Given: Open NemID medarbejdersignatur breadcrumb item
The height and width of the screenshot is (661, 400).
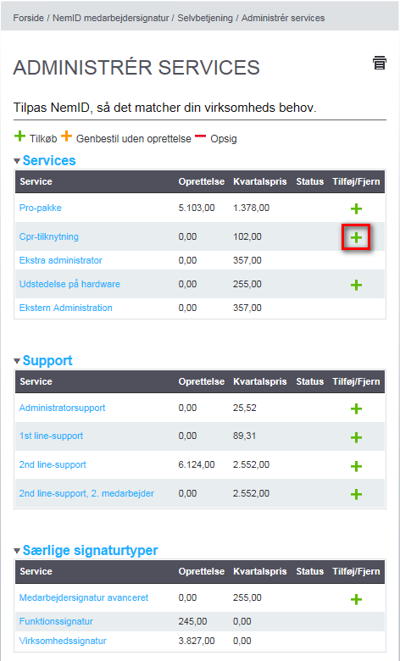Looking at the screenshot, I should pos(110,18).
